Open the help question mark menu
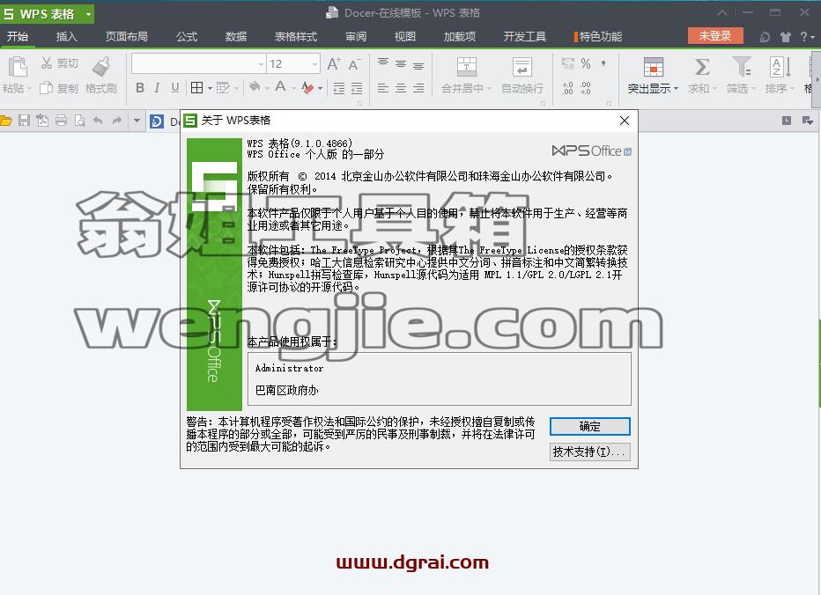This screenshot has width=821, height=595. coord(807,37)
